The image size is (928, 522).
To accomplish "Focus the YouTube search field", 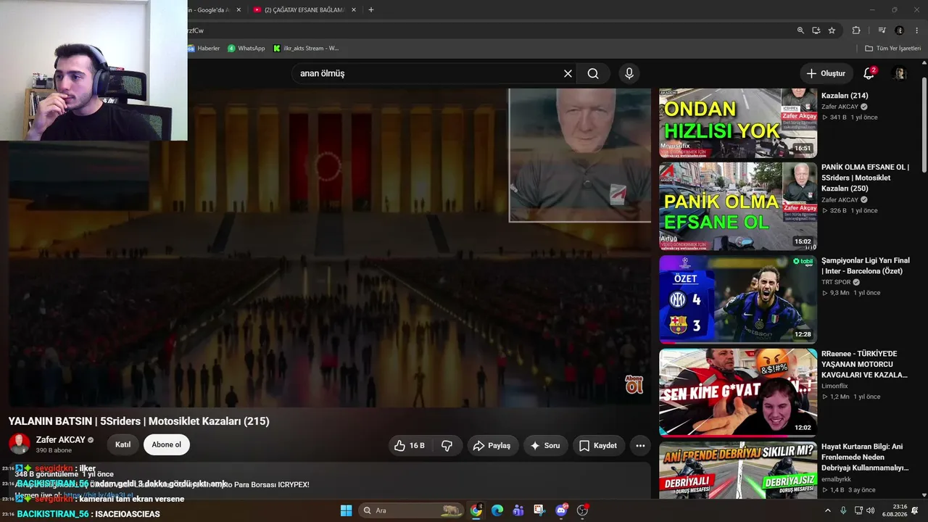I will coord(428,73).
